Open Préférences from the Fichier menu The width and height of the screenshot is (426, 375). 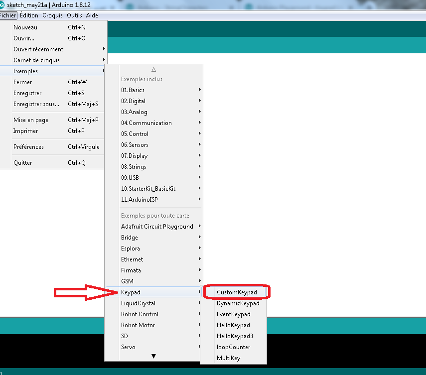click(x=28, y=147)
